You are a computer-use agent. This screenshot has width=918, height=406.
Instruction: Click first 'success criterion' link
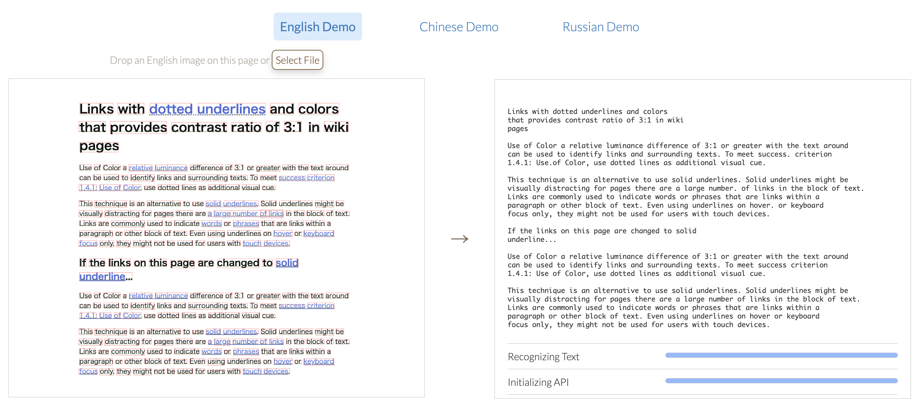[306, 178]
